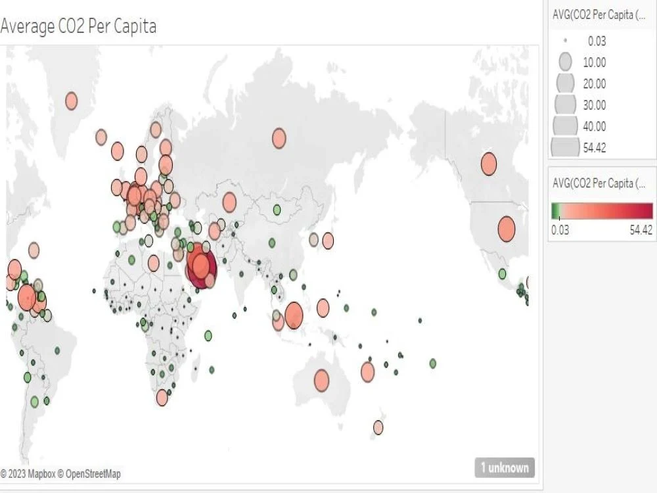Select the 10.00 size legend circle
Image resolution: width=657 pixels, height=493 pixels.
coord(565,62)
